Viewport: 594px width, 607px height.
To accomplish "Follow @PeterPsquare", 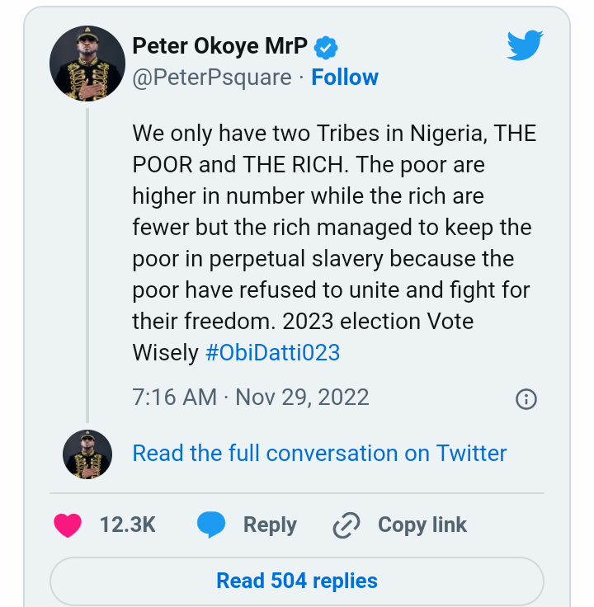I will tap(345, 78).
